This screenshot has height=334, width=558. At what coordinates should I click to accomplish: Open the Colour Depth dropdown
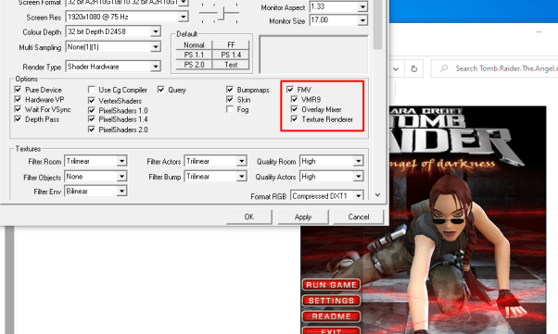pyautogui.click(x=156, y=31)
